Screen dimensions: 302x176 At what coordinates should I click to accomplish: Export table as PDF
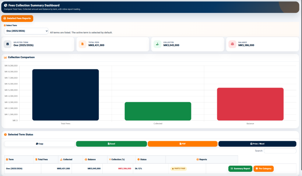point(183,144)
